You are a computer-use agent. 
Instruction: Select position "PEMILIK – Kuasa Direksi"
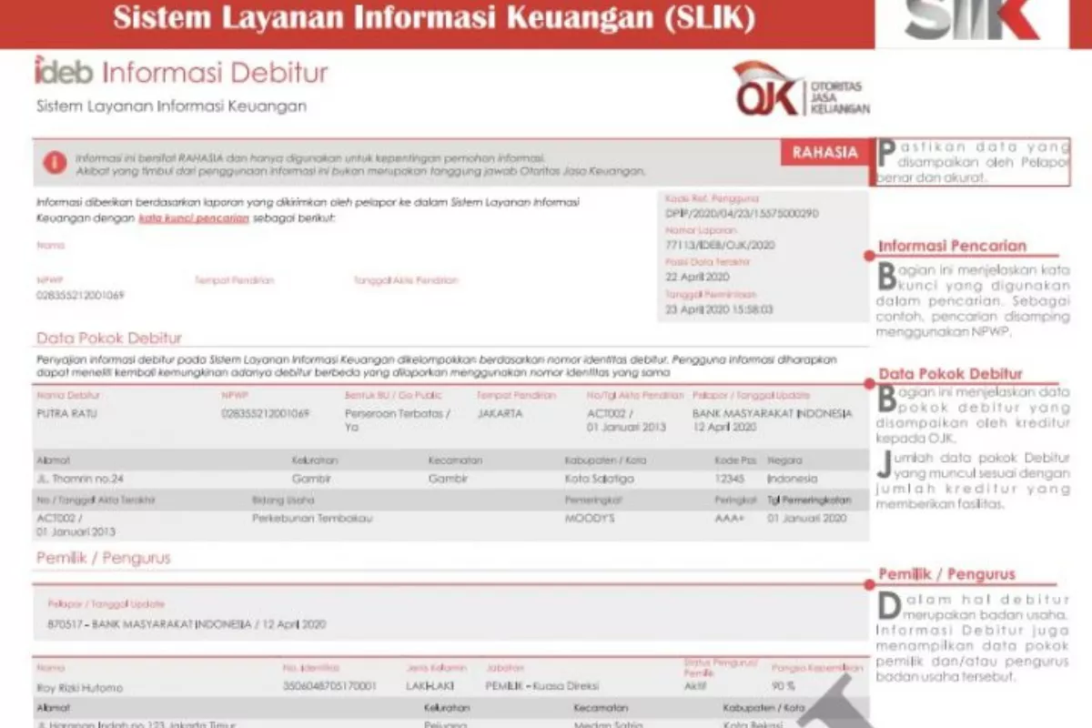pyautogui.click(x=542, y=686)
